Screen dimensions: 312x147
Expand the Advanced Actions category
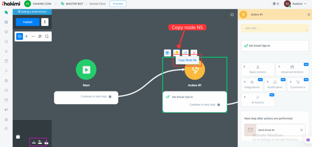tap(292, 69)
